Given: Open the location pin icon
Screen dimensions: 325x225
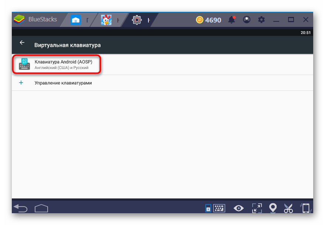Looking at the screenshot, I should pyautogui.click(x=273, y=208).
